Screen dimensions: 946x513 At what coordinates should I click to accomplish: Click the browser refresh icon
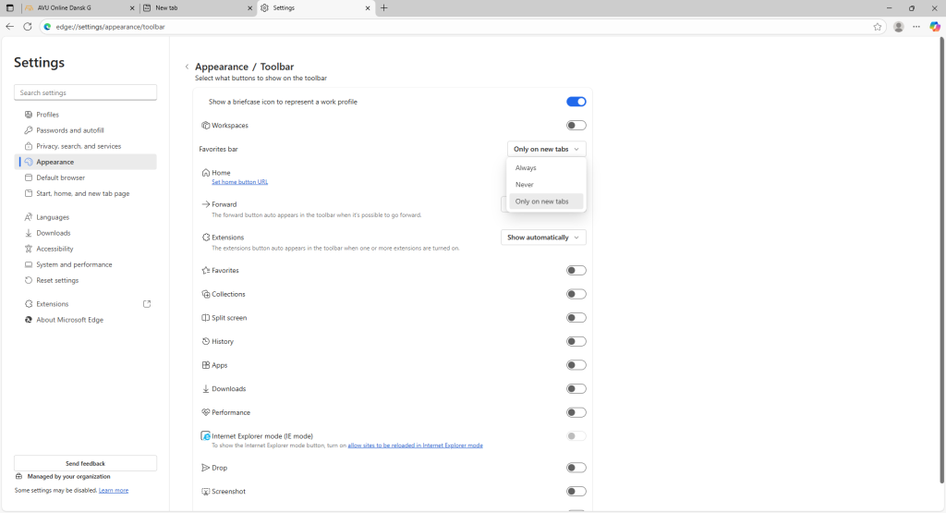click(27, 27)
